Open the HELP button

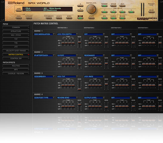click(x=122, y=6)
